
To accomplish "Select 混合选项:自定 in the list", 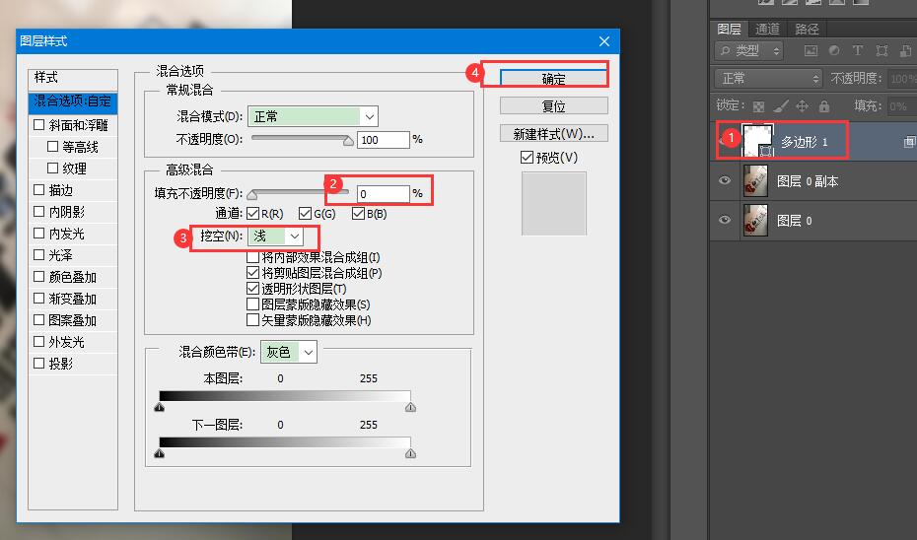I will point(73,101).
